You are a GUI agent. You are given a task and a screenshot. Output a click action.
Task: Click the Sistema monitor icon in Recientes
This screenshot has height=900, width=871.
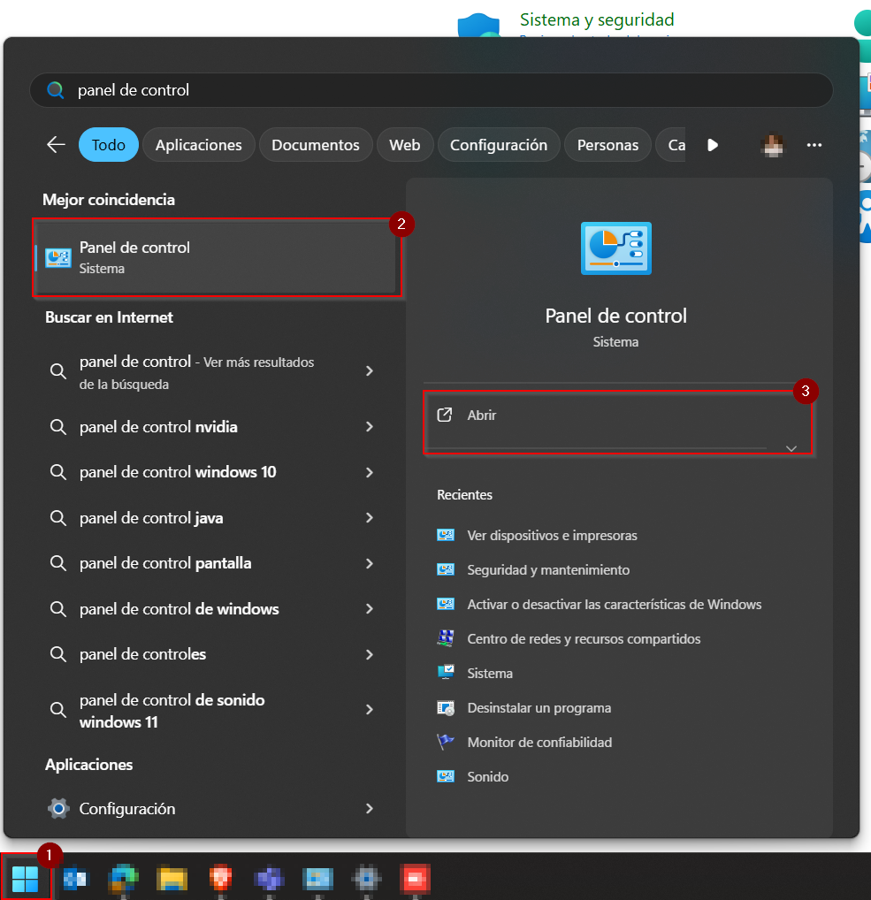pyautogui.click(x=446, y=673)
